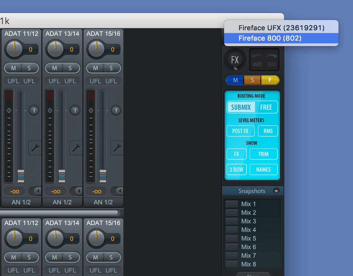This screenshot has width=353, height=276.
Task: Expand ADAT 13/14 channel with its arrow
Action: coord(76,191)
